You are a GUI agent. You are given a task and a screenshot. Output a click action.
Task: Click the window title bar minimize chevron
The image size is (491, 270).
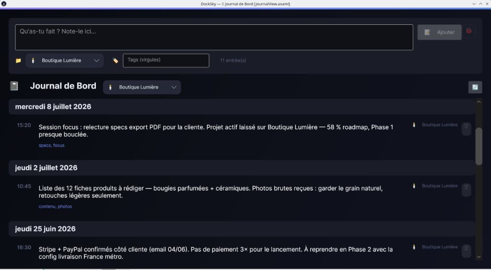(x=474, y=4)
